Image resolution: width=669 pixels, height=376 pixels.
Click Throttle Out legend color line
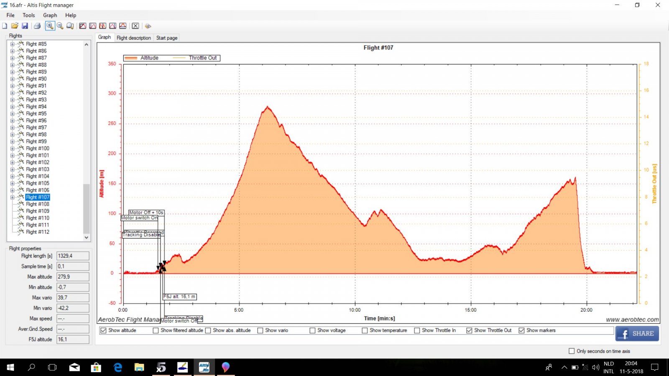[x=179, y=58]
